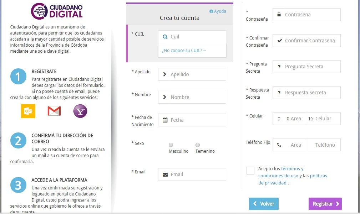
Task: Click the step 3 circle icon
Action: [x=18, y=185]
